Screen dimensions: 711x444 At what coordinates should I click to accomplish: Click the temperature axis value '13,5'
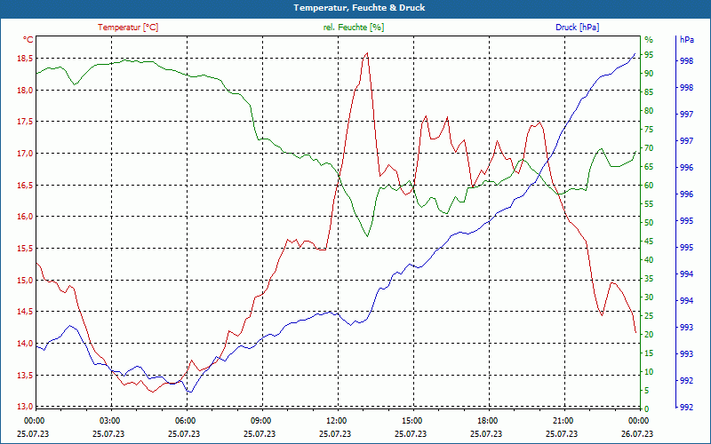pyautogui.click(x=26, y=375)
